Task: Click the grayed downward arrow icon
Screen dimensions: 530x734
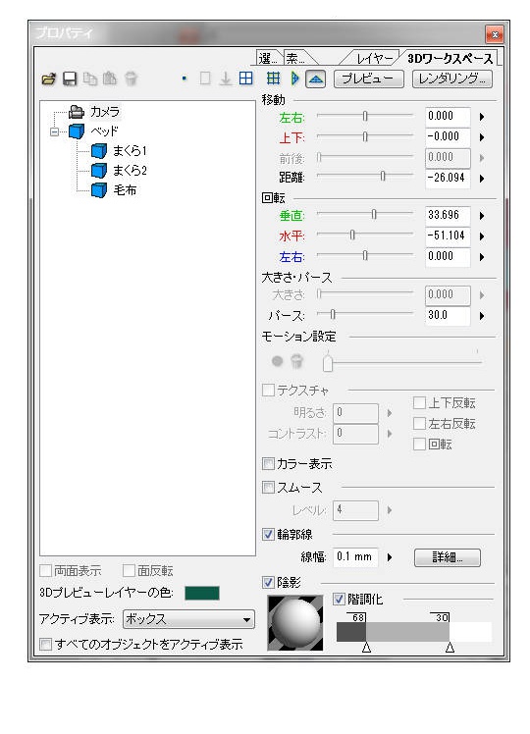Action: pyautogui.click(x=226, y=79)
